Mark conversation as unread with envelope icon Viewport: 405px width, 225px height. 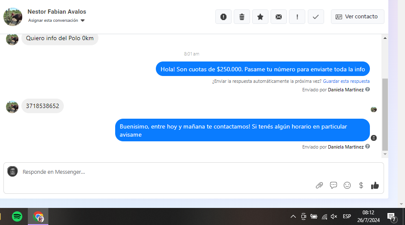pos(279,17)
